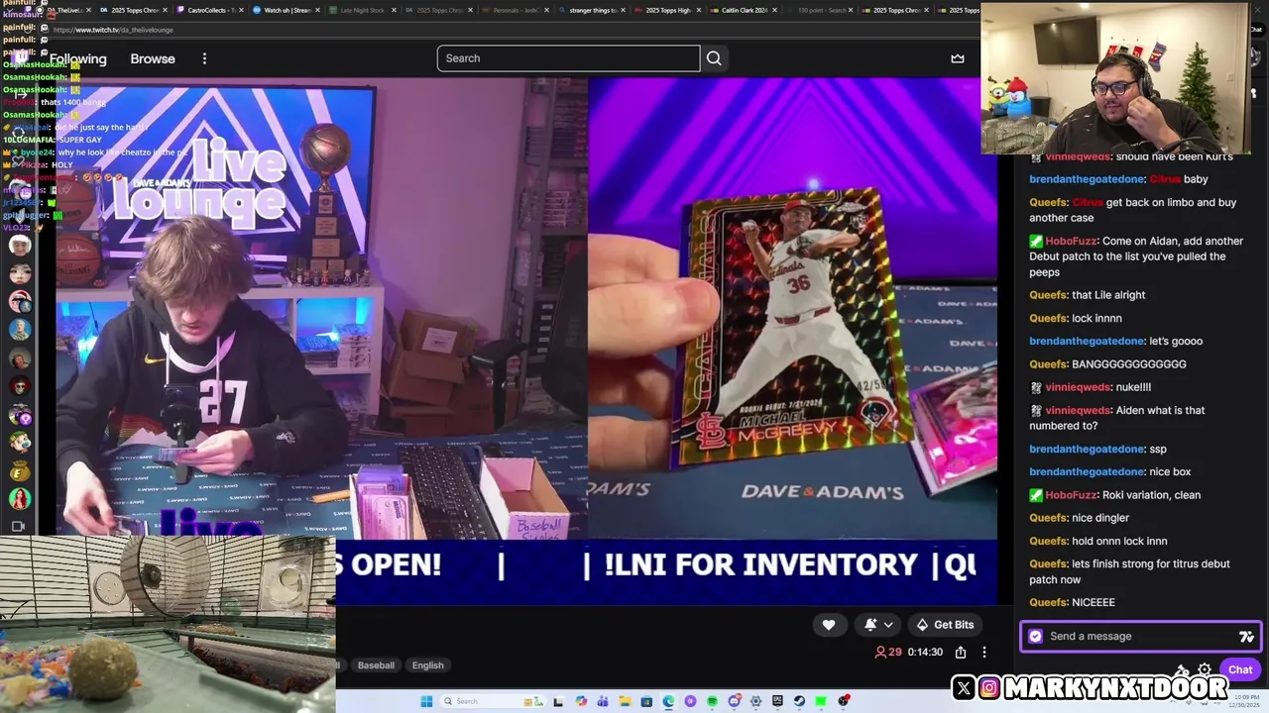1269x713 pixels.
Task: Click the twitch.tv URL in the address bar
Action: 112,30
